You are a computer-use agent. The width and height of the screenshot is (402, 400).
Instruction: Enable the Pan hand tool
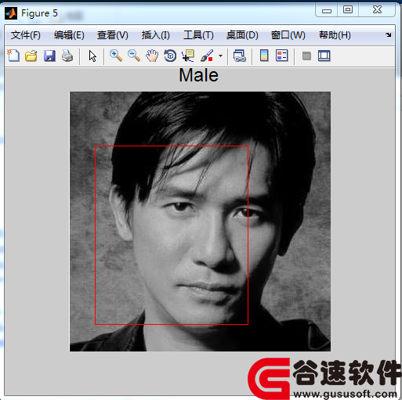(x=152, y=56)
